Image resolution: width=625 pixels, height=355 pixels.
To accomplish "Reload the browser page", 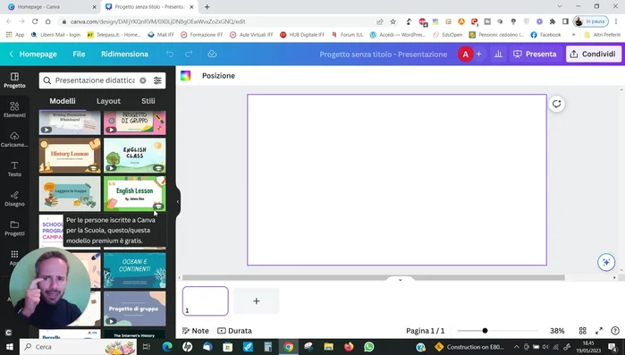I will tap(35, 21).
